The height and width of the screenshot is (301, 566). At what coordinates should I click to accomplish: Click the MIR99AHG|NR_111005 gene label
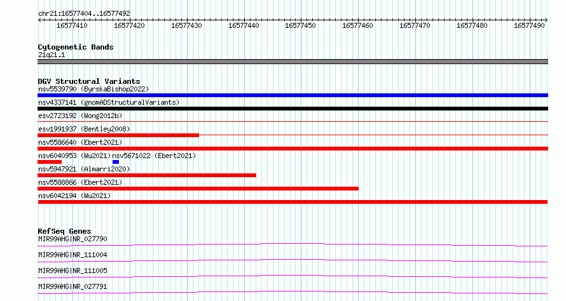[72, 271]
